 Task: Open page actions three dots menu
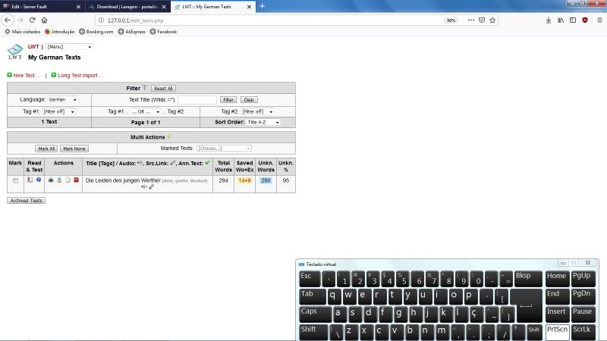pos(470,20)
